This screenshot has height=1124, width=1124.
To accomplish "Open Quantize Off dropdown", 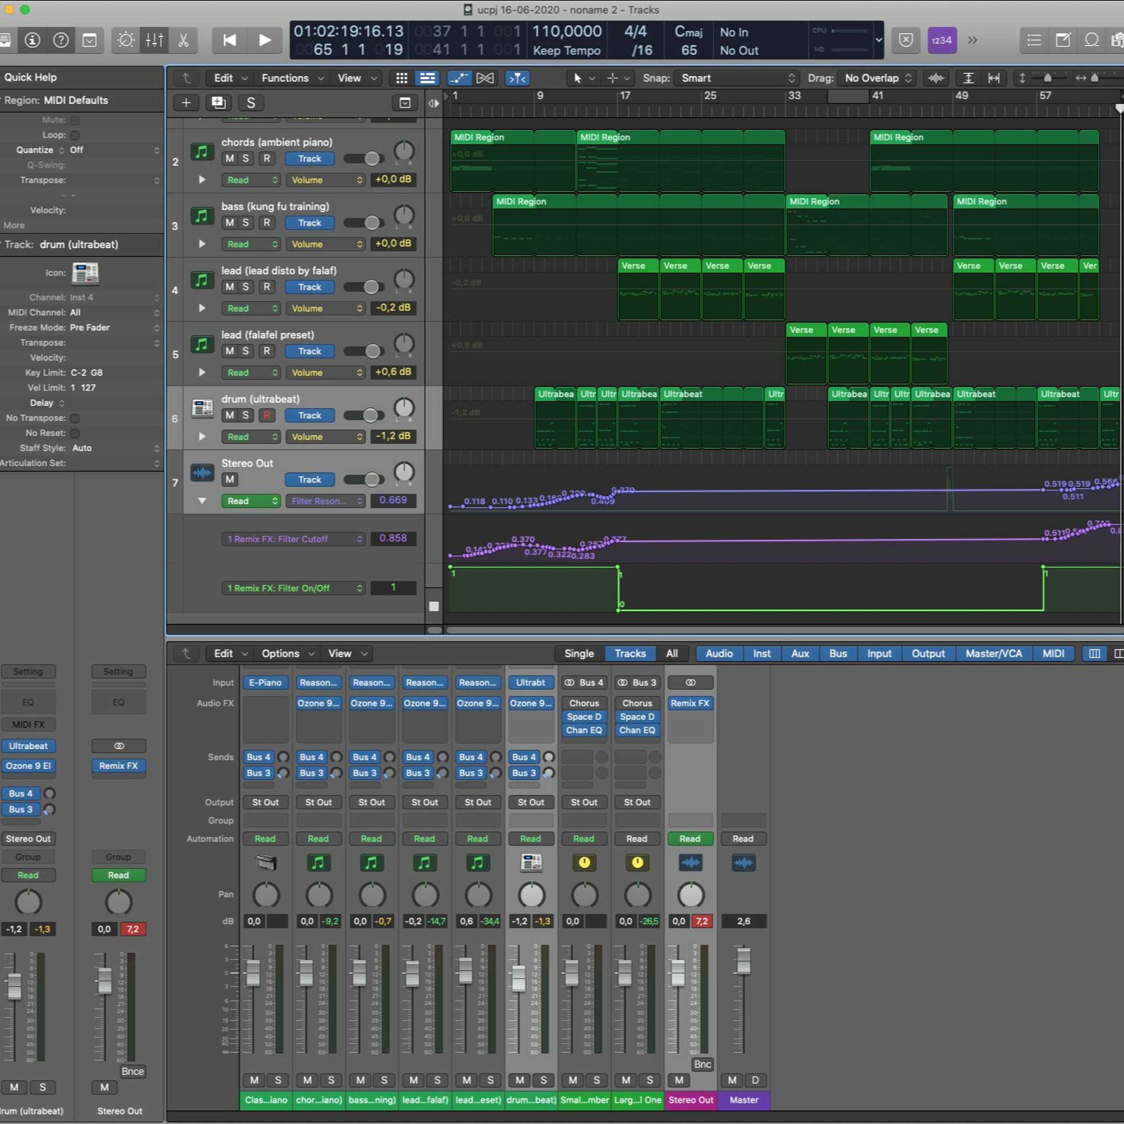I will pos(114,150).
